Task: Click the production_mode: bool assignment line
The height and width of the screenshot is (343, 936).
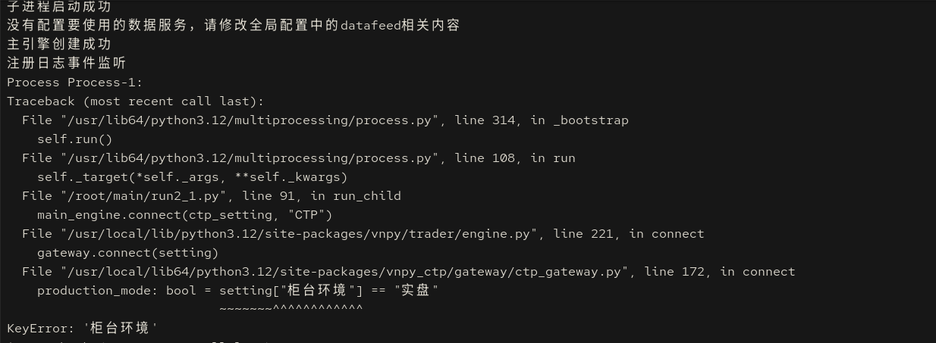Action: point(237,291)
